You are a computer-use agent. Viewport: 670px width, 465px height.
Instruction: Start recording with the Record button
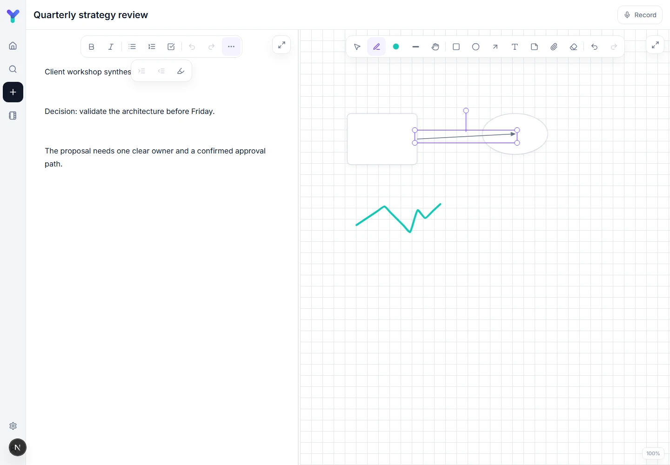click(x=640, y=15)
